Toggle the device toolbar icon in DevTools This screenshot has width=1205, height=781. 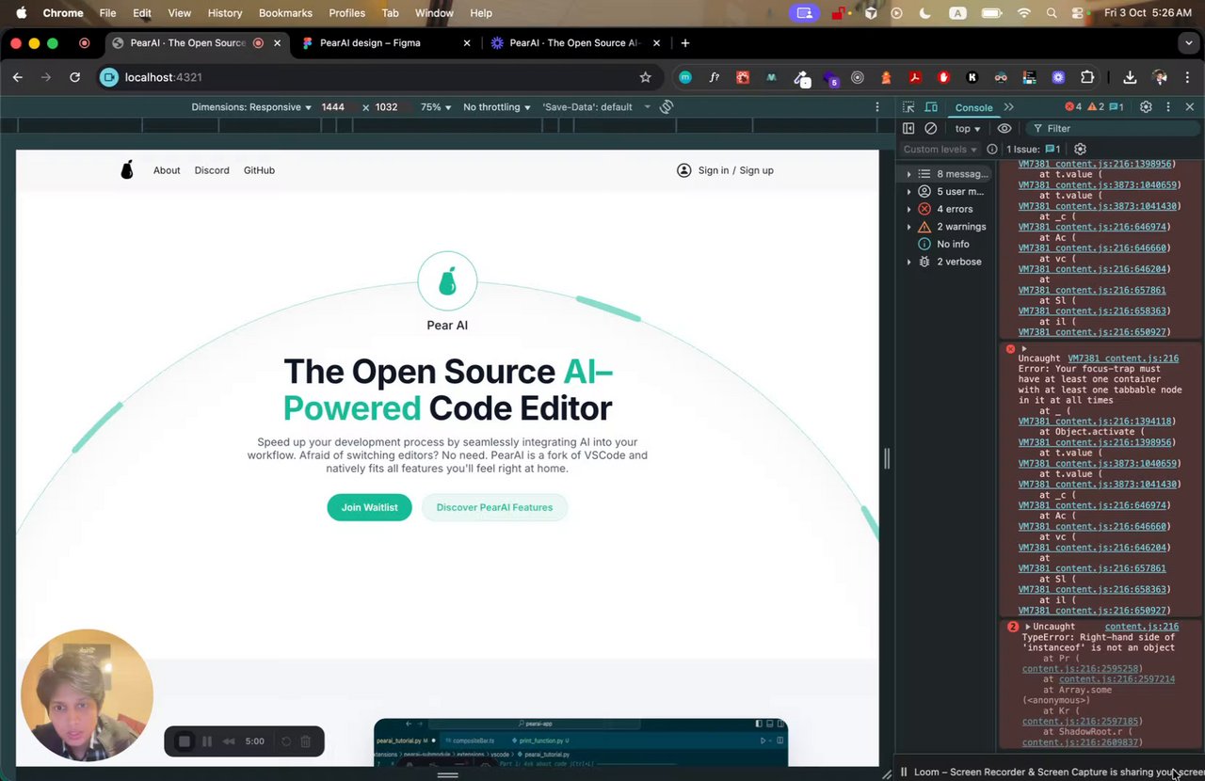[931, 107]
